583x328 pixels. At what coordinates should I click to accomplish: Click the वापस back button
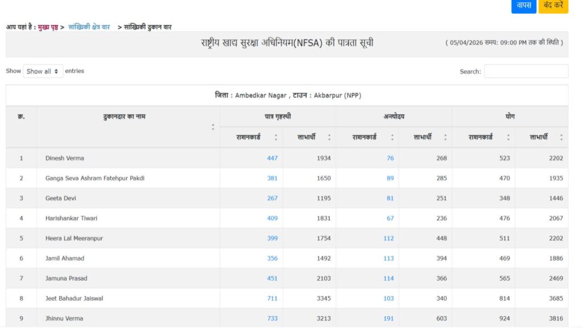(523, 6)
